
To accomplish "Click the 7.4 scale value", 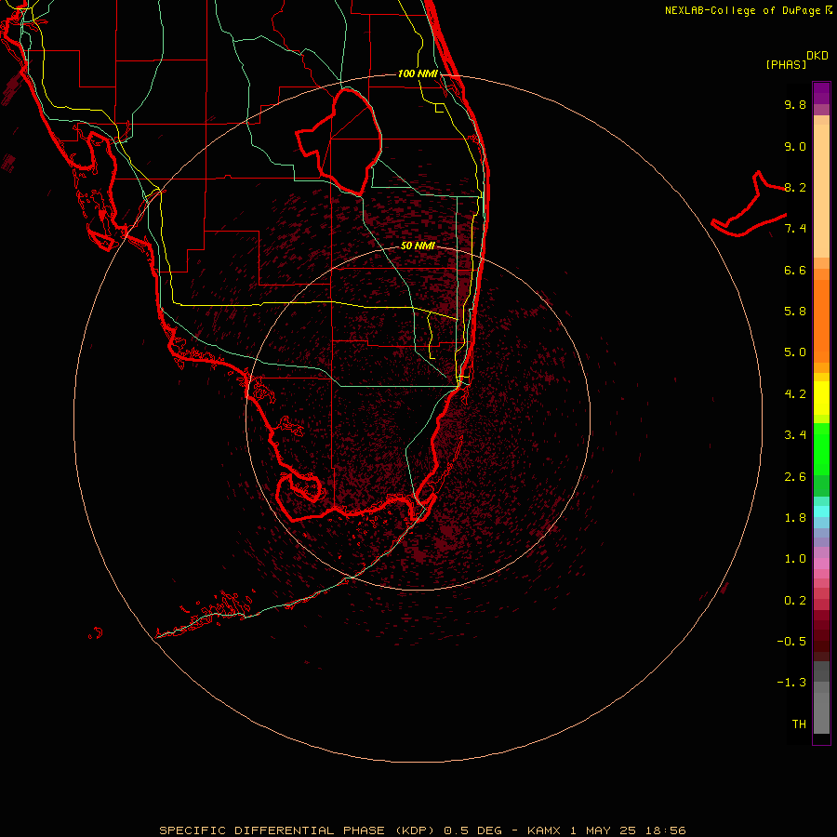I will [x=795, y=229].
